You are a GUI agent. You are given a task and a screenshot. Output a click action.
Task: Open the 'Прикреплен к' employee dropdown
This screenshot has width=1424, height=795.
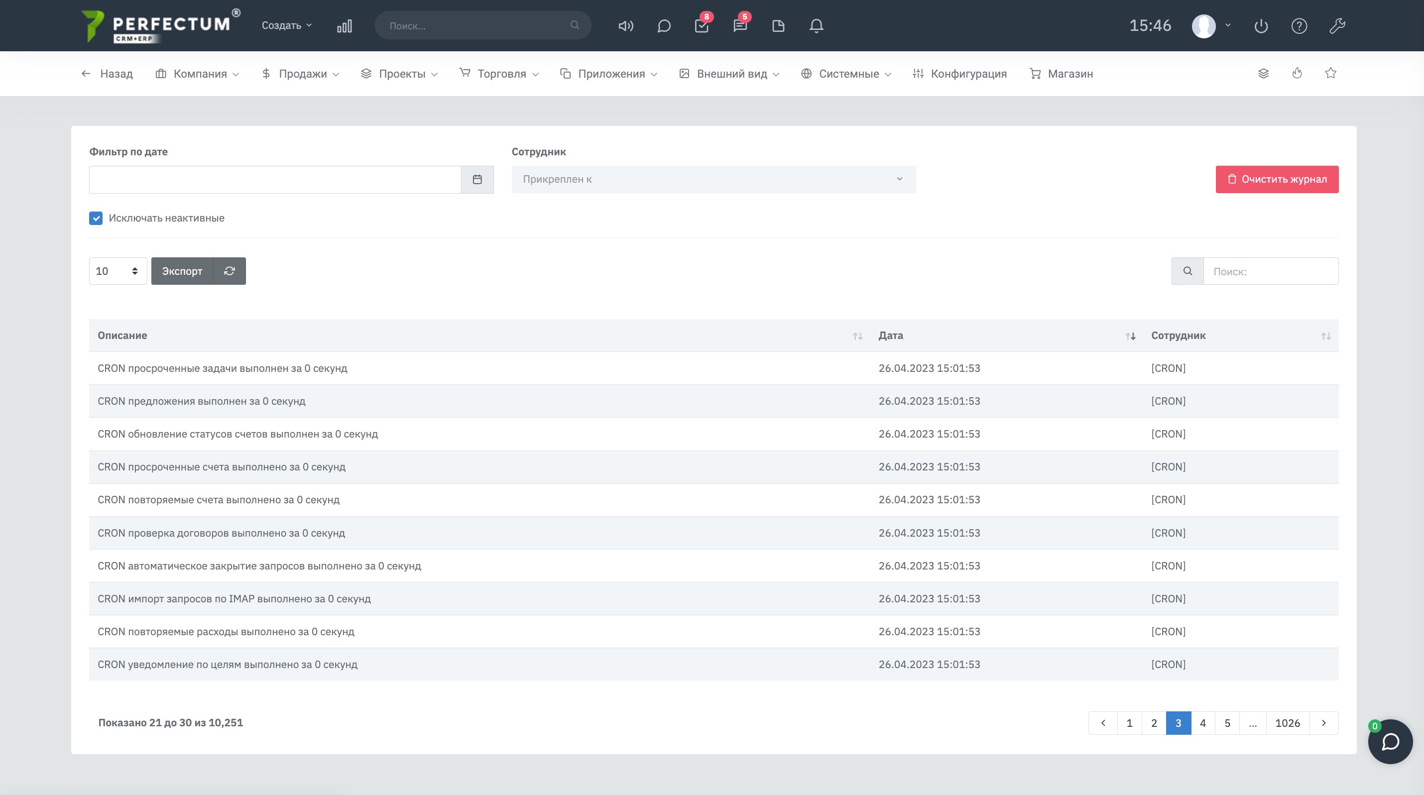(713, 180)
